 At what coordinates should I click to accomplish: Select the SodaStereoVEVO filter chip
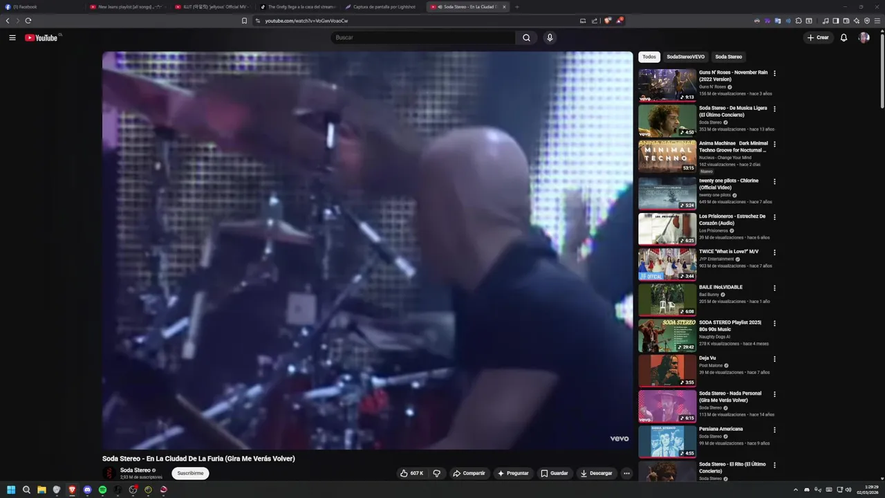(685, 57)
